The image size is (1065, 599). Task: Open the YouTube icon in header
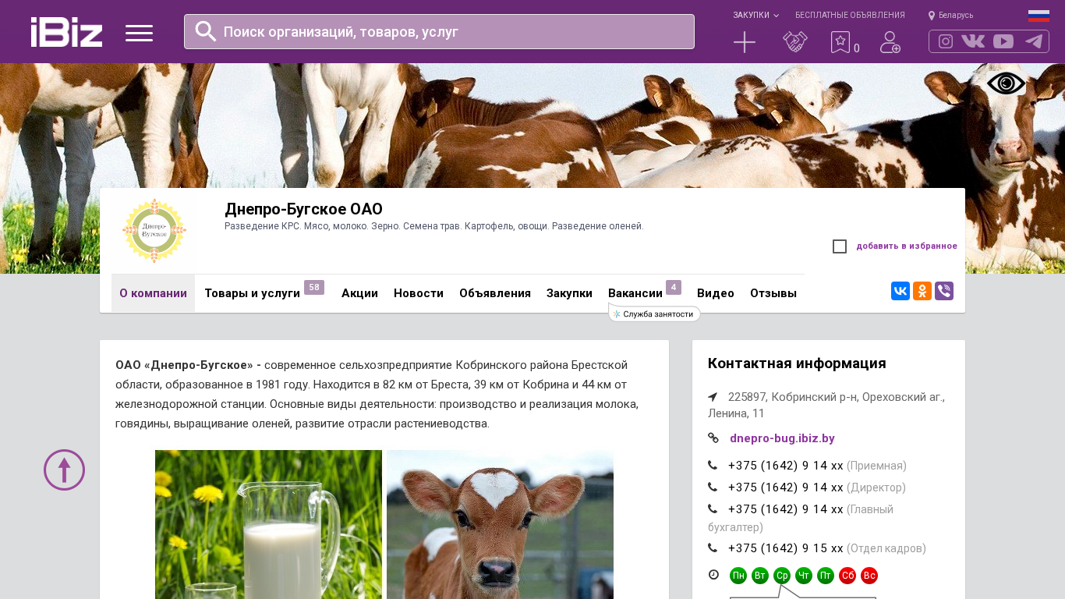pyautogui.click(x=1003, y=41)
